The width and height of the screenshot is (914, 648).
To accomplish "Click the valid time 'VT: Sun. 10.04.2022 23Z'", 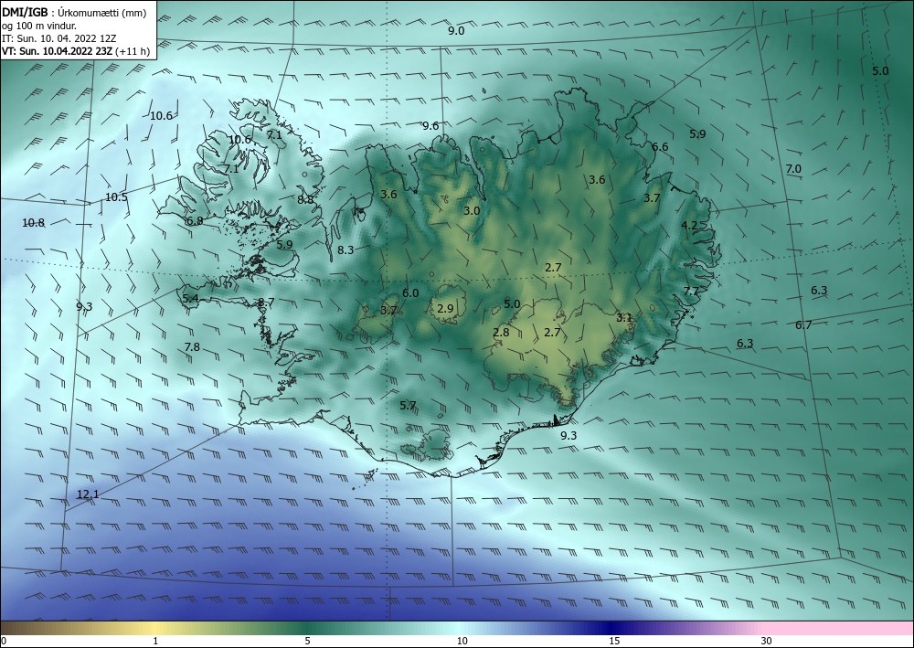I will coord(58,51).
